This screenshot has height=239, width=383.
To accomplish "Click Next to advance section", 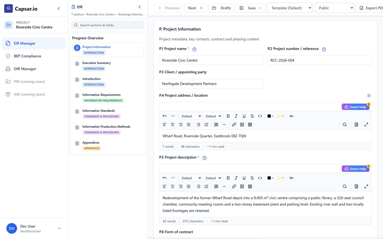I will [196, 8].
